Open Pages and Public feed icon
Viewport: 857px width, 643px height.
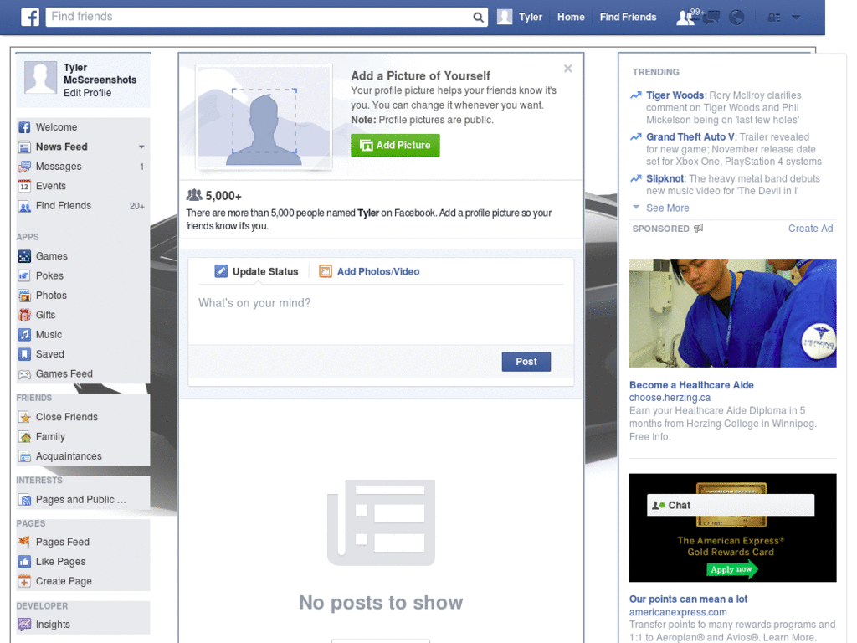tap(24, 500)
